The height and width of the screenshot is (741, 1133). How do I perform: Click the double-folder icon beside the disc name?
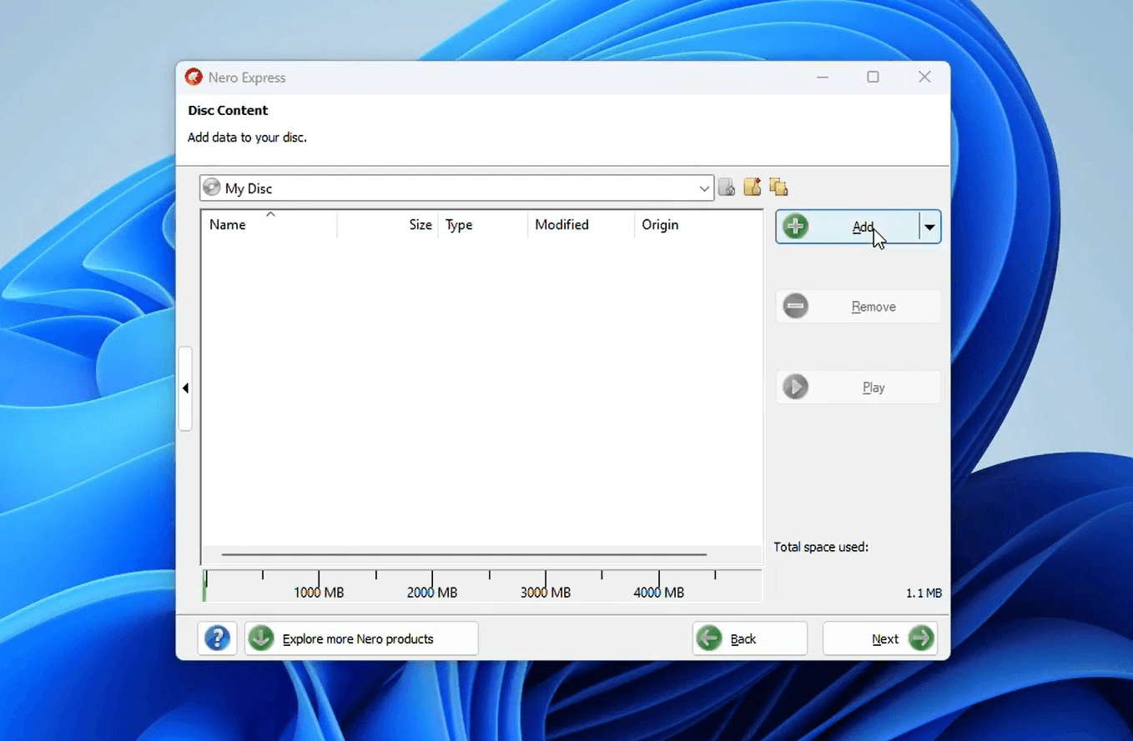778,187
